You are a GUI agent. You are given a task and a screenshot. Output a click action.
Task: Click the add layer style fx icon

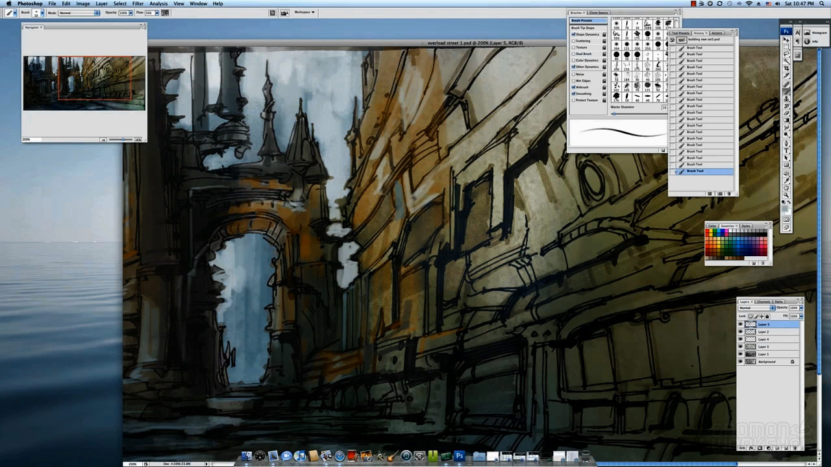click(752, 448)
